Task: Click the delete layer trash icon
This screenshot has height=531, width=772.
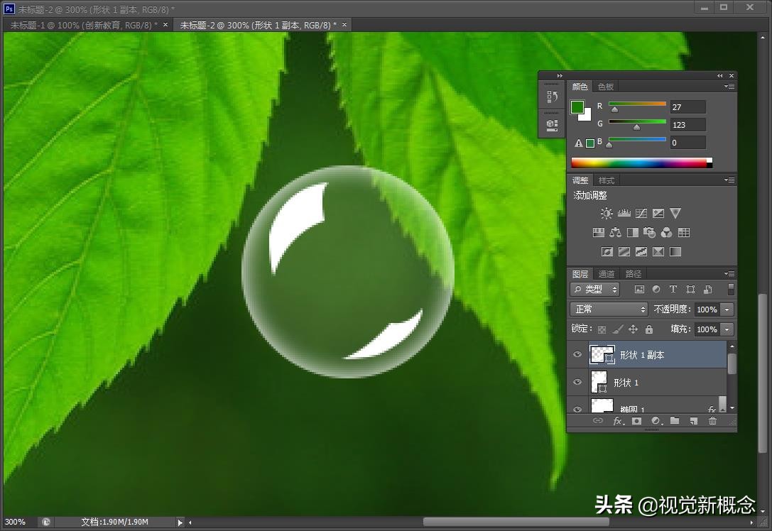Action: pos(712,421)
